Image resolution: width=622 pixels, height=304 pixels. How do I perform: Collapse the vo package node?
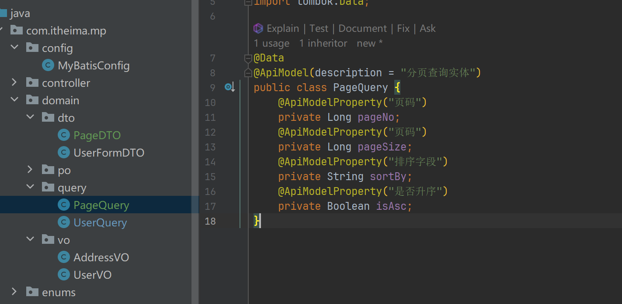(30, 239)
